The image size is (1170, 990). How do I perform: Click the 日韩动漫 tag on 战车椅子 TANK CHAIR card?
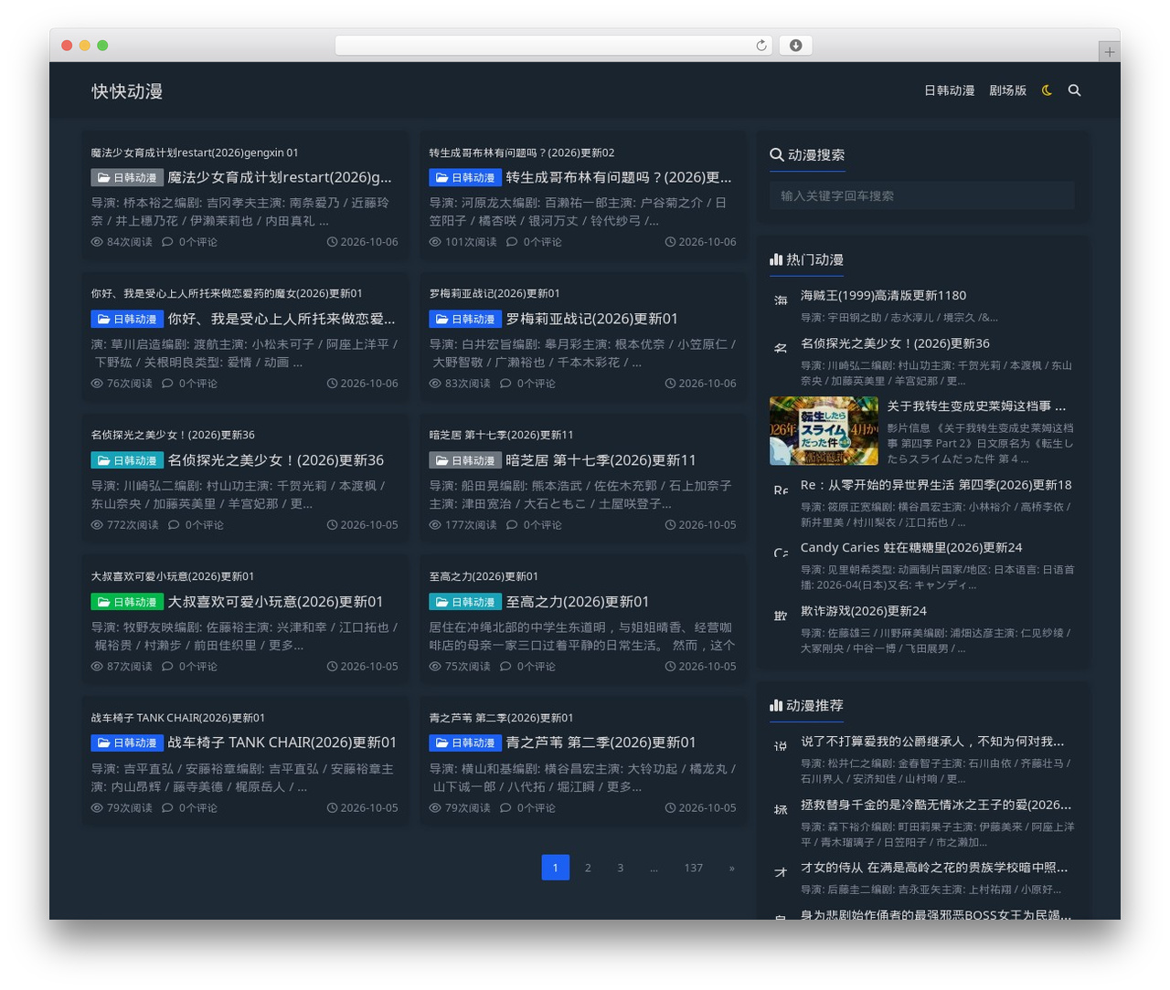click(x=127, y=742)
